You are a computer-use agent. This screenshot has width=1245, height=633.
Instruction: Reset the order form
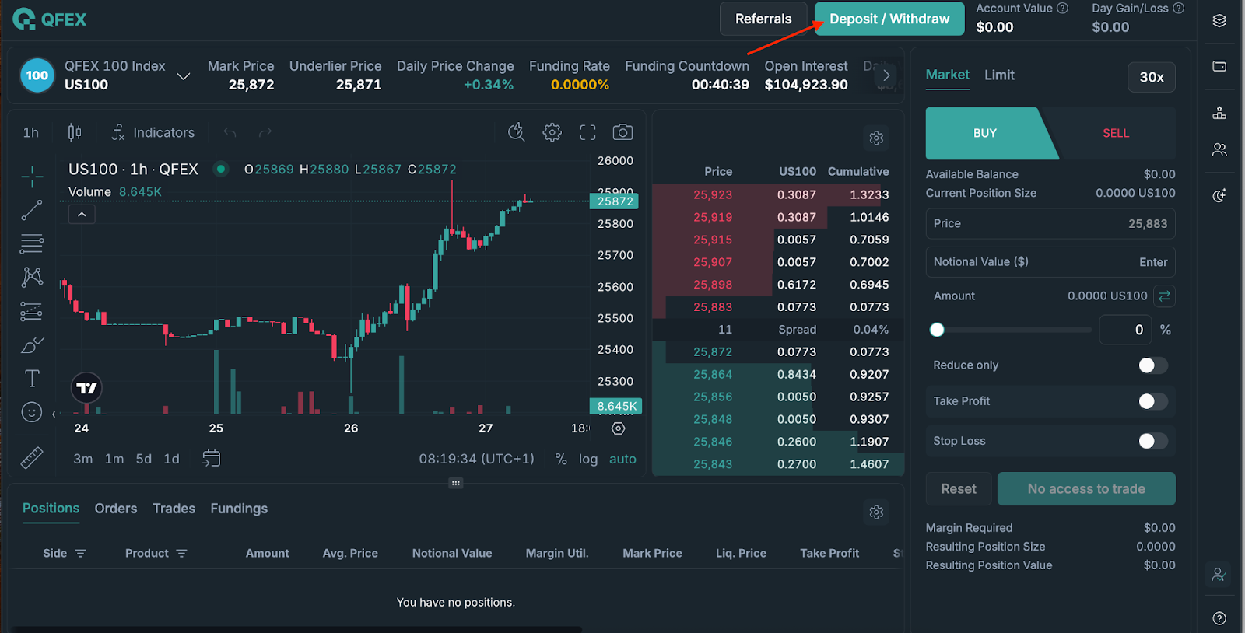click(x=959, y=489)
